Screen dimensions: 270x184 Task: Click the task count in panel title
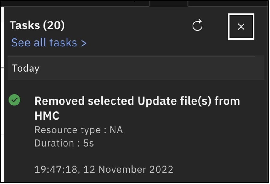(x=54, y=26)
